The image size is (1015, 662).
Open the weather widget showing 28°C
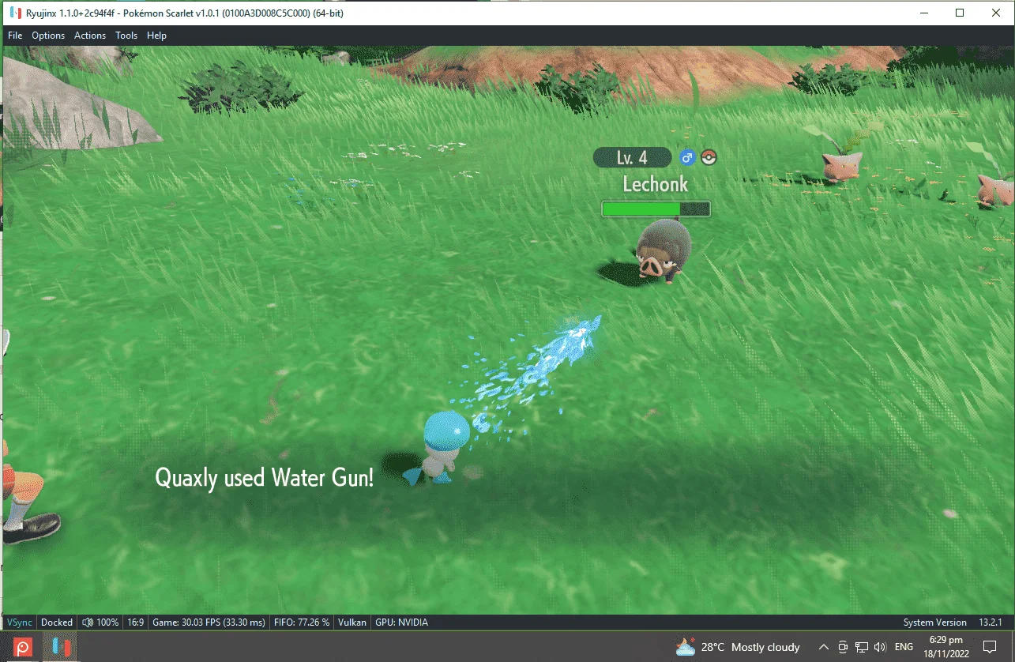point(737,647)
